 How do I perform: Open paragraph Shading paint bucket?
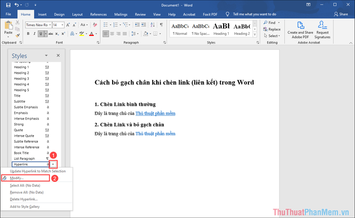point(146,34)
